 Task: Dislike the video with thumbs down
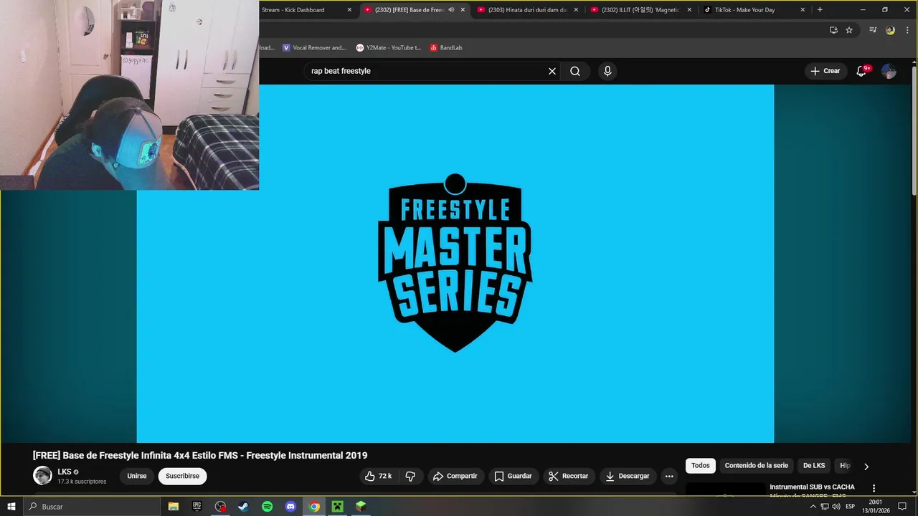(410, 476)
